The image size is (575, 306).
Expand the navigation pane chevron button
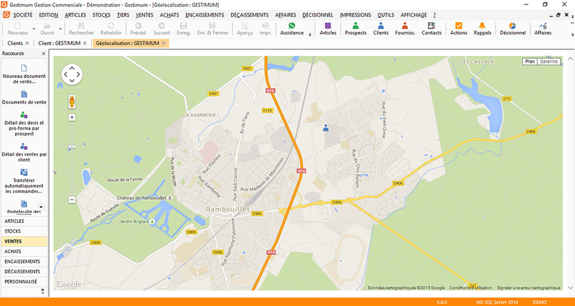(x=43, y=292)
